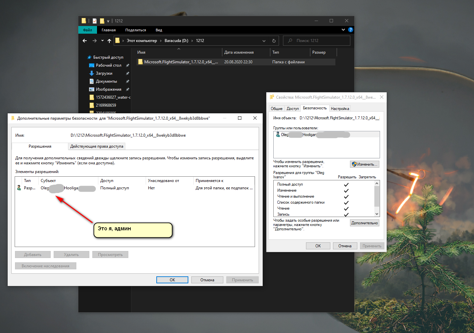
Task: Click properties icon in Explorer title bar
Action: click(x=95, y=21)
